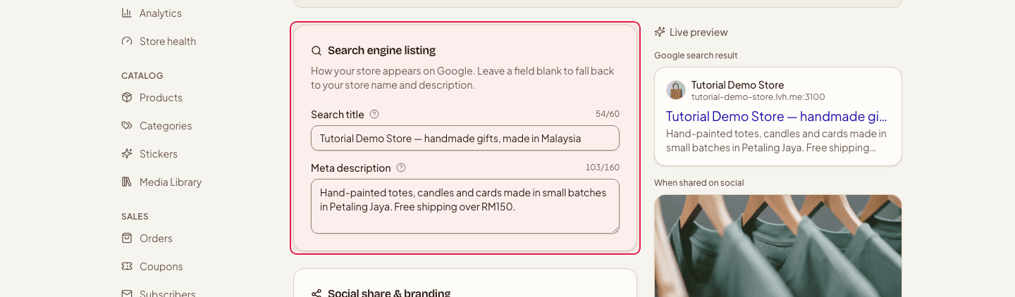Click the Categories tag icon
The width and height of the screenshot is (1015, 297).
pyautogui.click(x=127, y=125)
